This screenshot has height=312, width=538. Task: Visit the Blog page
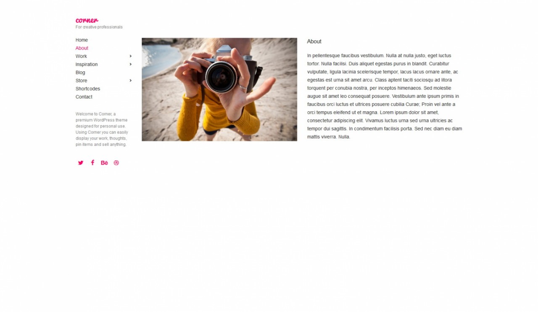click(x=80, y=73)
